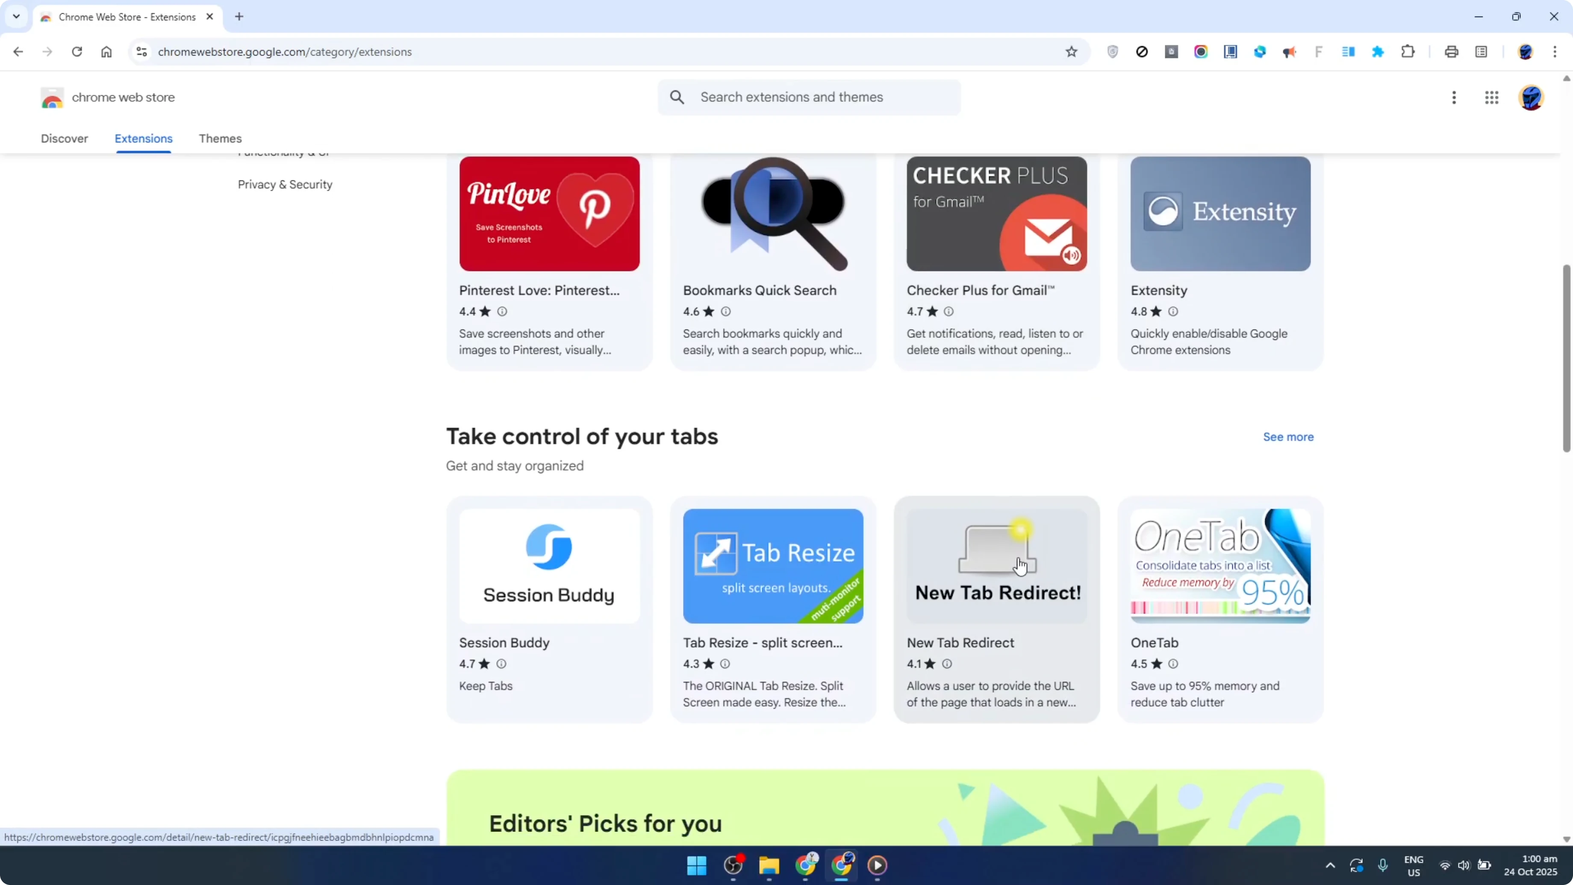Viewport: 1573px width, 885px height.
Task: Click the info icon beside Extensity rating
Action: tap(1172, 312)
